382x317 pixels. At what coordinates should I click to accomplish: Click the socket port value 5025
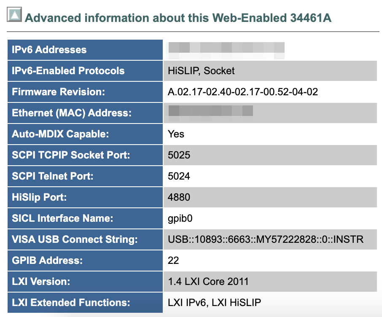click(179, 155)
